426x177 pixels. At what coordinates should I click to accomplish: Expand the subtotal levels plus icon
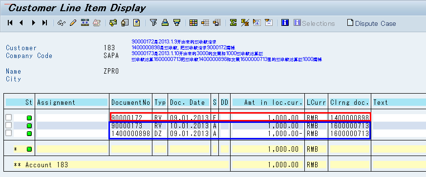[x=257, y=22]
